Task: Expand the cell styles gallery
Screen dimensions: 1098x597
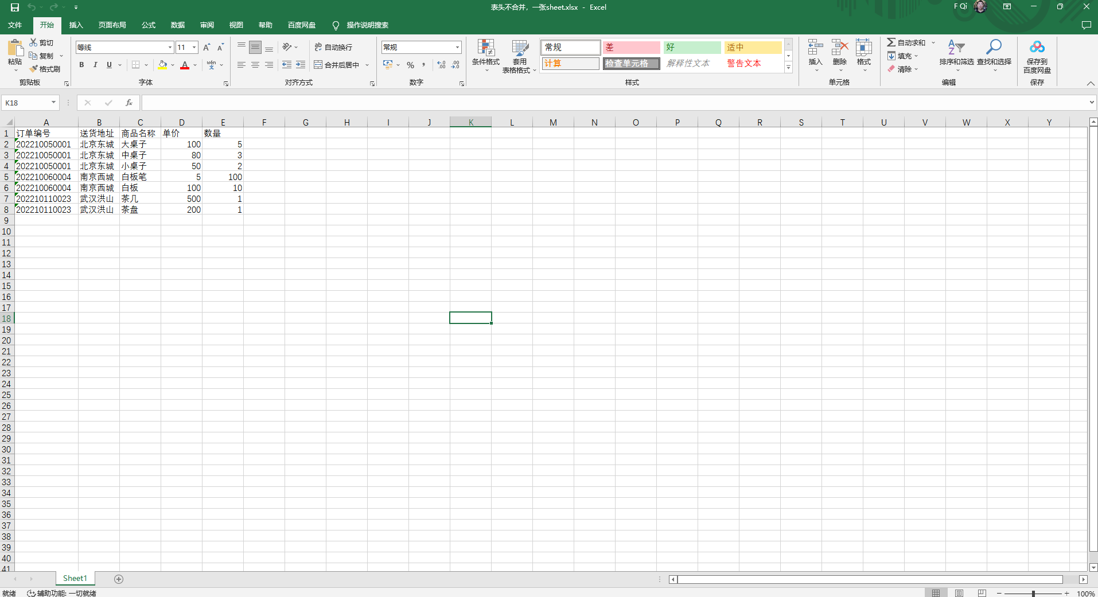Action: 789,68
